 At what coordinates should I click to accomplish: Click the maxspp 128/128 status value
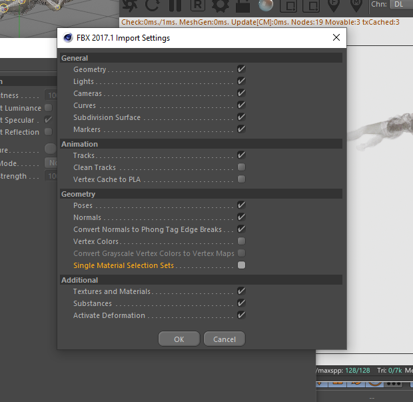point(358,371)
